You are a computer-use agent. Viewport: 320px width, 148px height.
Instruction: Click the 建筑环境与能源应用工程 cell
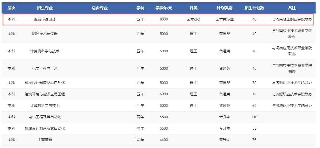pyautogui.click(x=45, y=94)
